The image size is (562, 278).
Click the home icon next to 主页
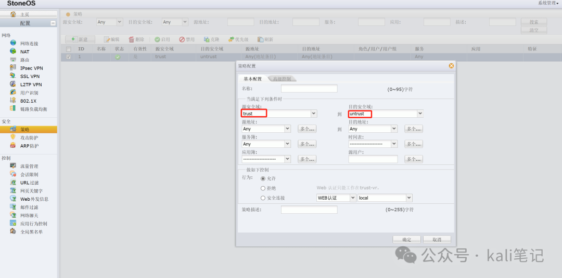[13, 15]
